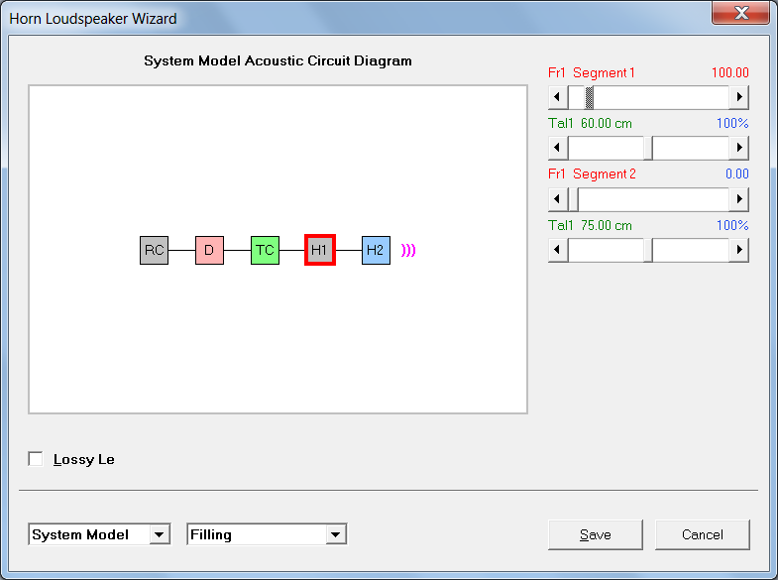This screenshot has height=580, width=778.
Task: Click the Tal1 60.00 cm label
Action: tap(590, 124)
